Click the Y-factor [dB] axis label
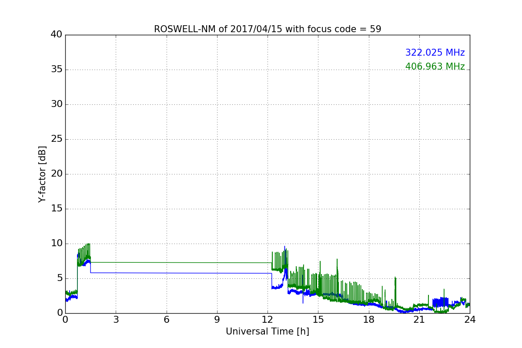The image size is (522, 348). [42, 174]
